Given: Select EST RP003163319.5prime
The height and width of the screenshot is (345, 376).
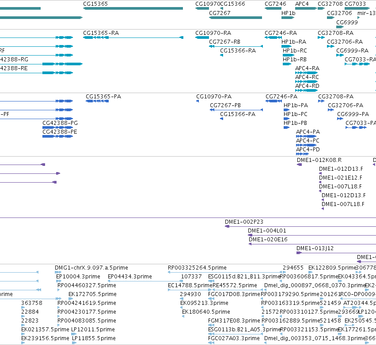Looking at the screenshot, I should pos(262,307).
